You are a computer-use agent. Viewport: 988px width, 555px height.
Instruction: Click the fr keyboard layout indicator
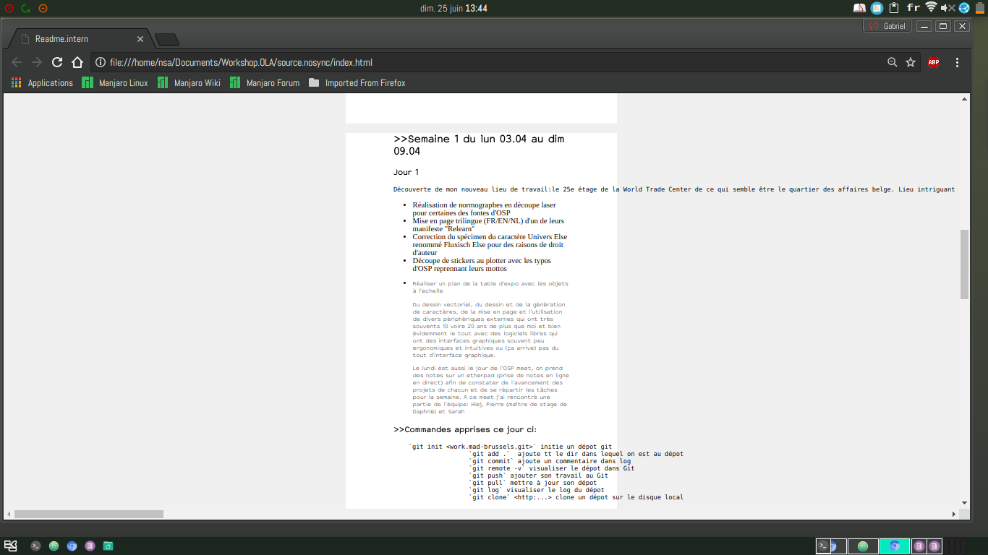click(914, 8)
